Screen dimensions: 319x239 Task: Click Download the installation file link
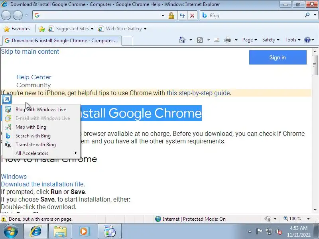click(42, 184)
